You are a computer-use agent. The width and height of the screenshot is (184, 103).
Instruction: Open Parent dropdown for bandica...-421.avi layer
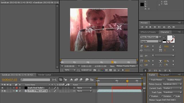click(x=84, y=91)
